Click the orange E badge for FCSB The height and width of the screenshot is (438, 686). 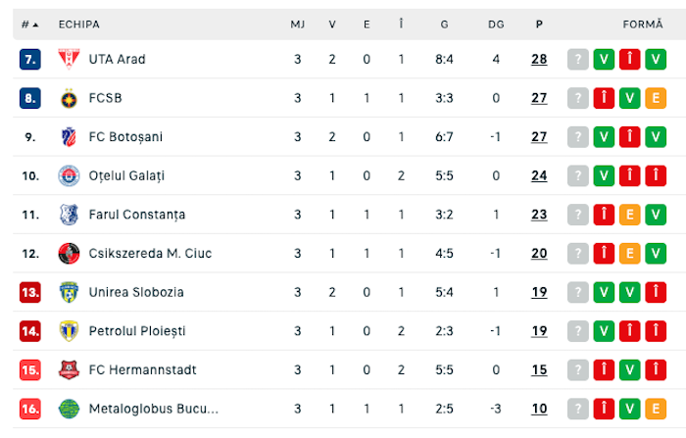click(x=656, y=98)
